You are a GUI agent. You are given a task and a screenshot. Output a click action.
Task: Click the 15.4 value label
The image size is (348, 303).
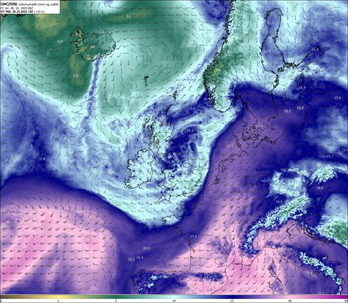point(225,10)
